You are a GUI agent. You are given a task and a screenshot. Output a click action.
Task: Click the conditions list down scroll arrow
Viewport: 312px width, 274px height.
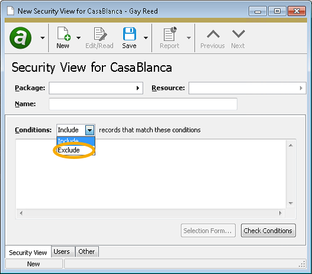291,203
